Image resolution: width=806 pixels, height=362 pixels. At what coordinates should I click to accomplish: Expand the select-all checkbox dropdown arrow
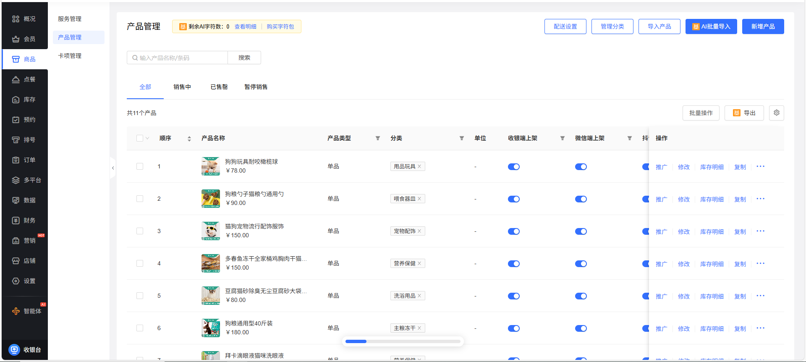click(147, 138)
